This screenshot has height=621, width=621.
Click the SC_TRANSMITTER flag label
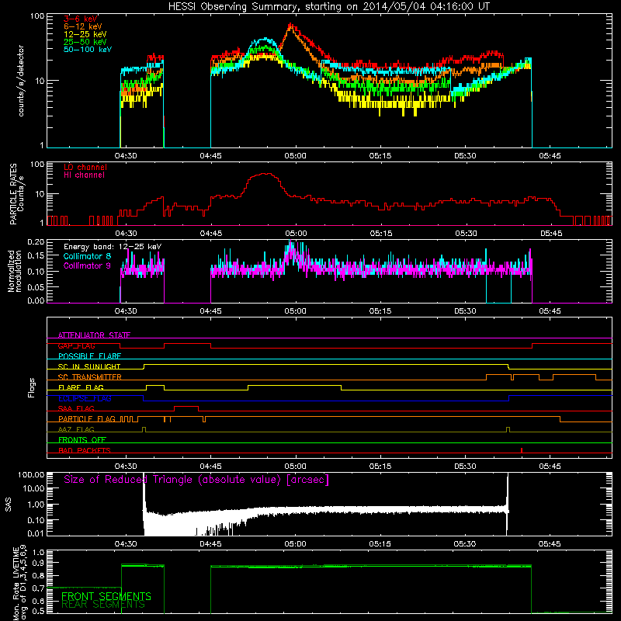tap(90, 377)
